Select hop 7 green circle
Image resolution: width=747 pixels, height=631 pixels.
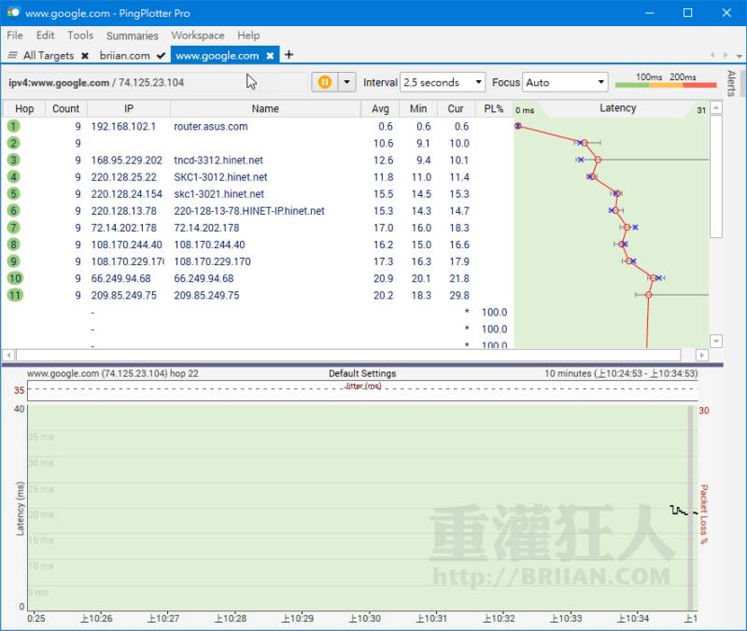13,228
